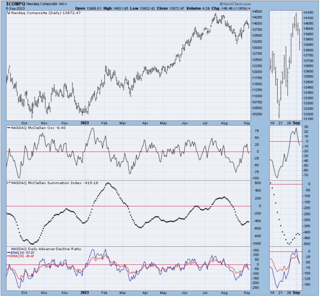Viewport: 320px width, 297px height.
Task: Click the red down-triangle change indicator
Action: point(249,9)
